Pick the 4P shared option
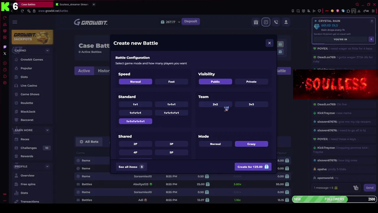 pos(136,152)
